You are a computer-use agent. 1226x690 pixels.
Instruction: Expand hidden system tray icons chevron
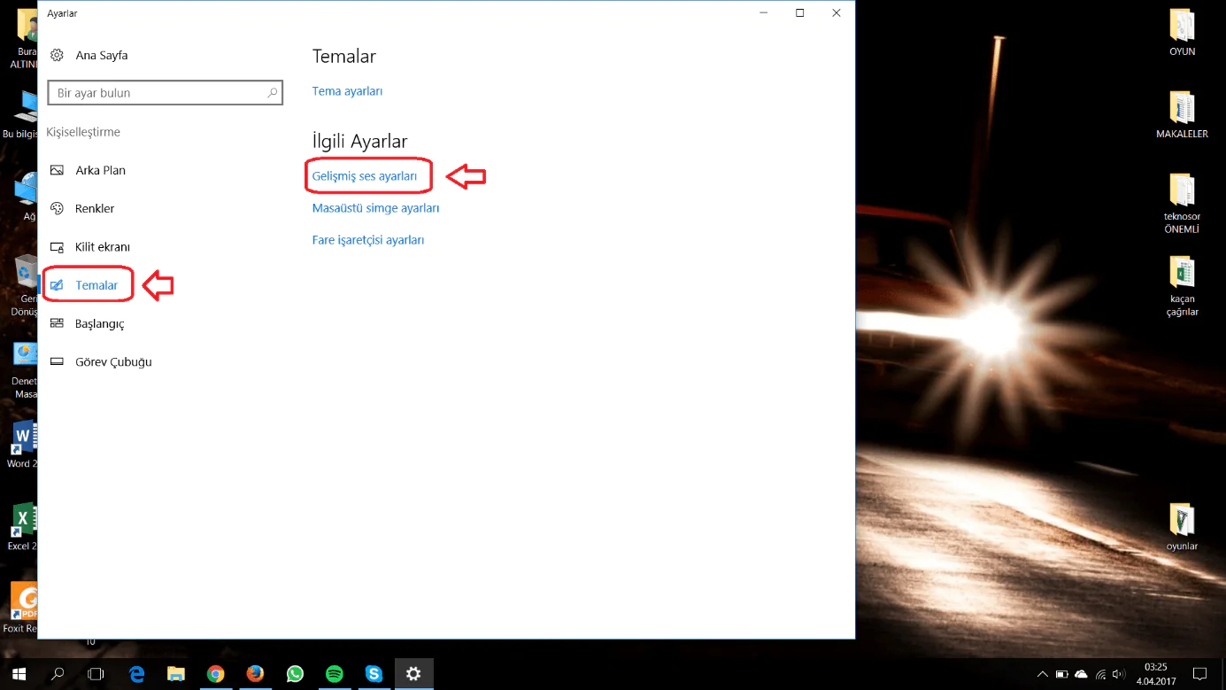[x=1042, y=674]
